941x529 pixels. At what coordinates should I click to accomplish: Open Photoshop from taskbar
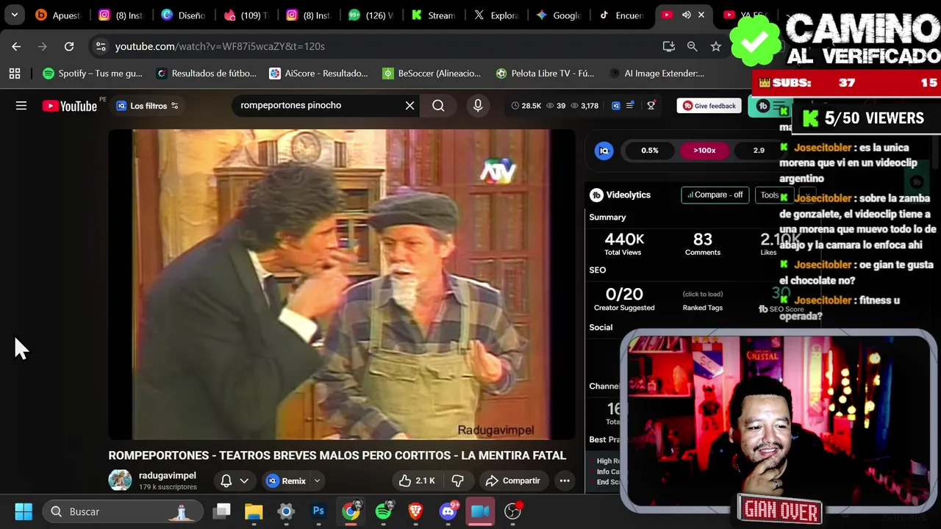[318, 511]
